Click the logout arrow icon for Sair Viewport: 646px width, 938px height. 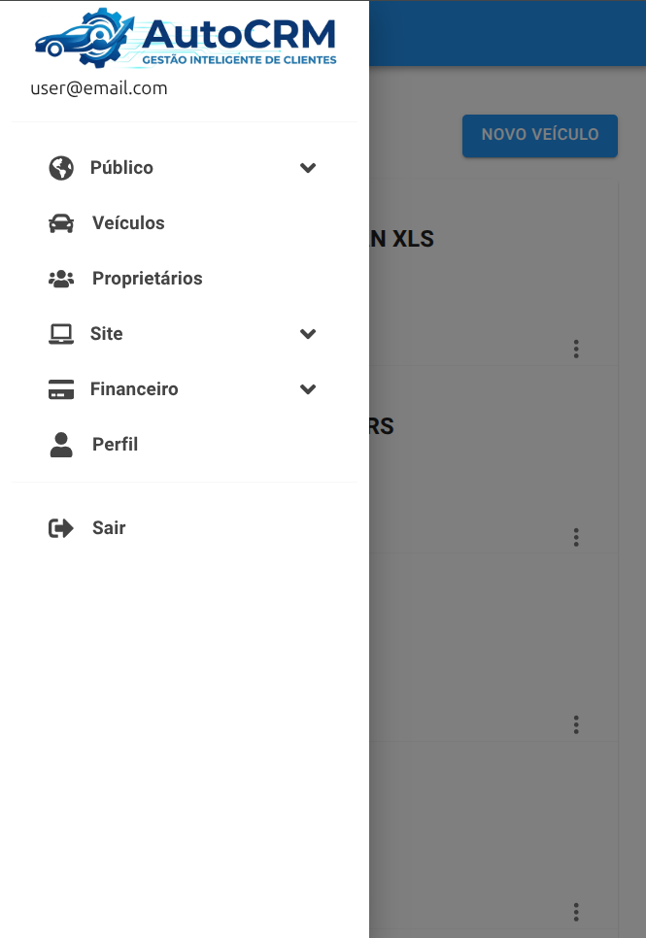(61, 528)
